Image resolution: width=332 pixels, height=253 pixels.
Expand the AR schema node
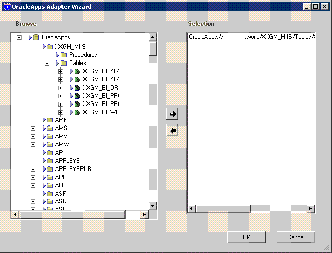pos(33,186)
